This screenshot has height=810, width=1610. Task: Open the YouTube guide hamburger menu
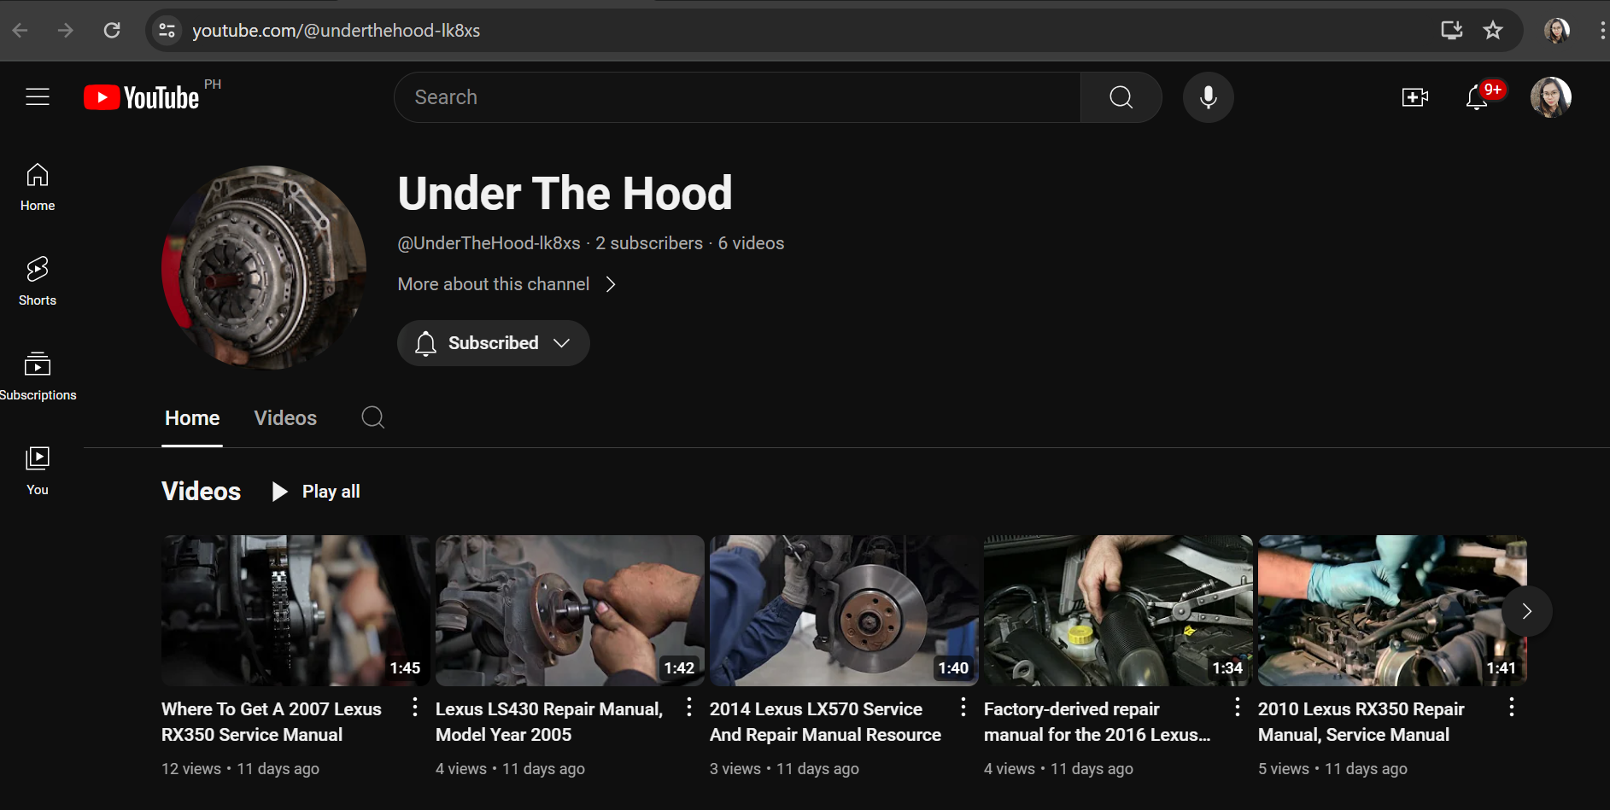pyautogui.click(x=38, y=97)
